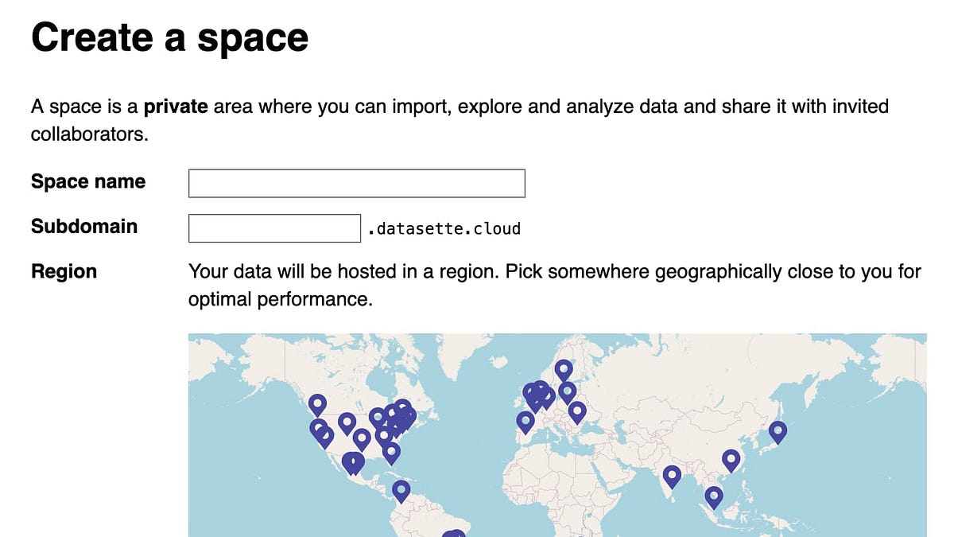Pick the Hong Kong region pin

(731, 461)
